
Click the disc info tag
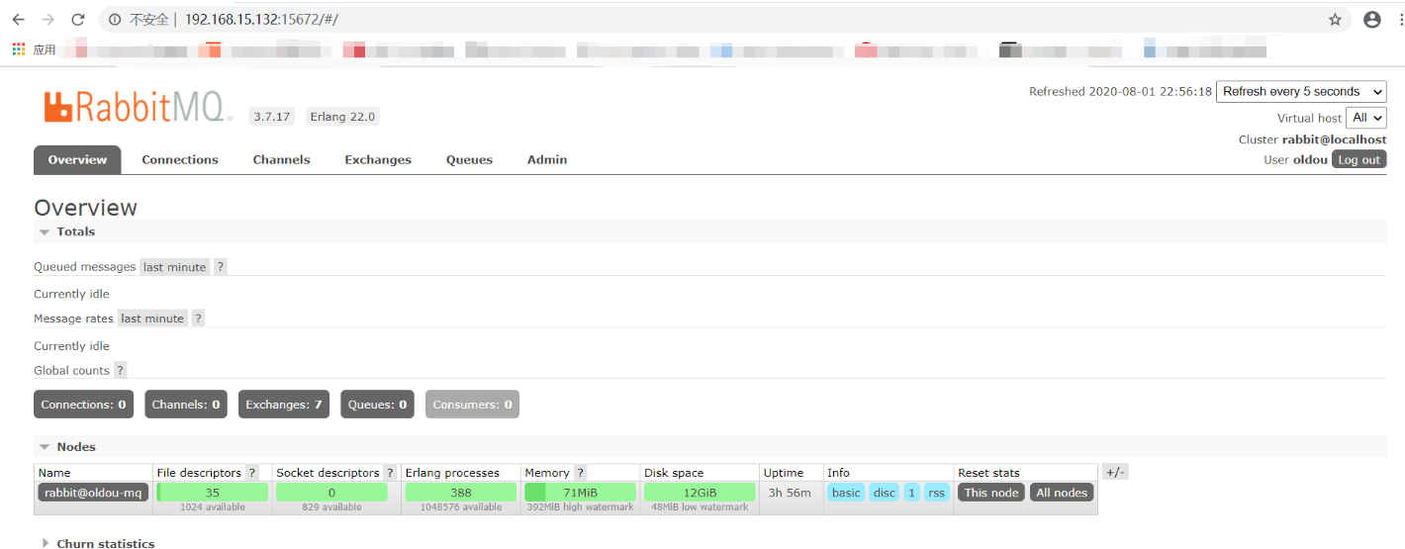pyautogui.click(x=884, y=493)
